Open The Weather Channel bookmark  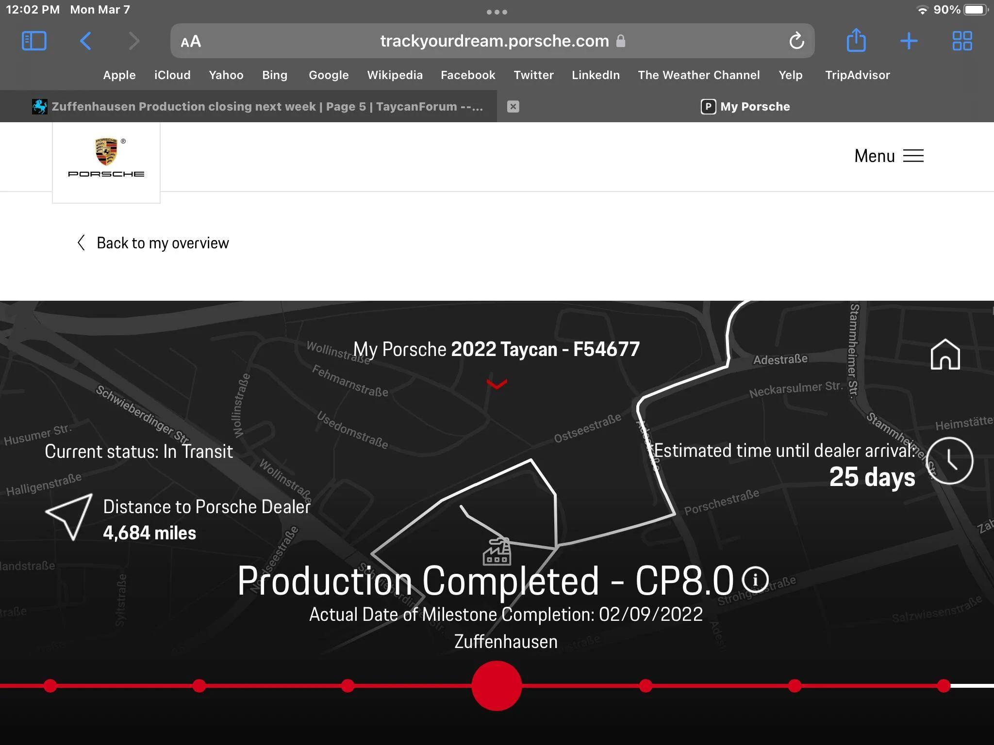click(699, 75)
